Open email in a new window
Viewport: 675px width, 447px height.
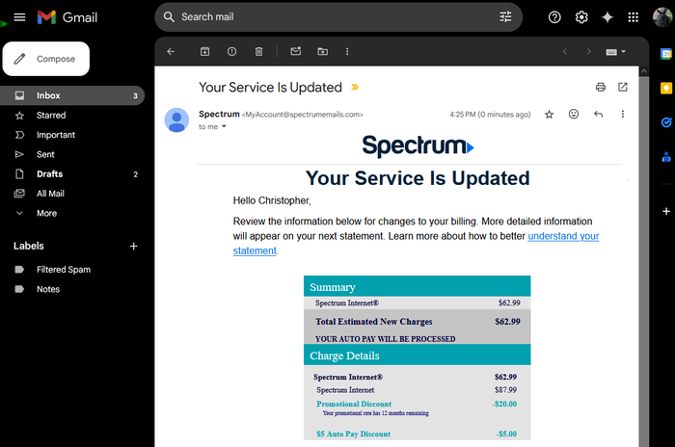[623, 88]
